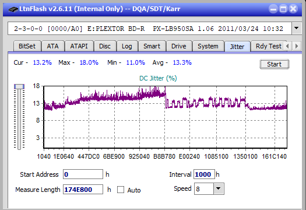Click the LtnFlash chip icon in title bar
306x210 pixels.
13,9
